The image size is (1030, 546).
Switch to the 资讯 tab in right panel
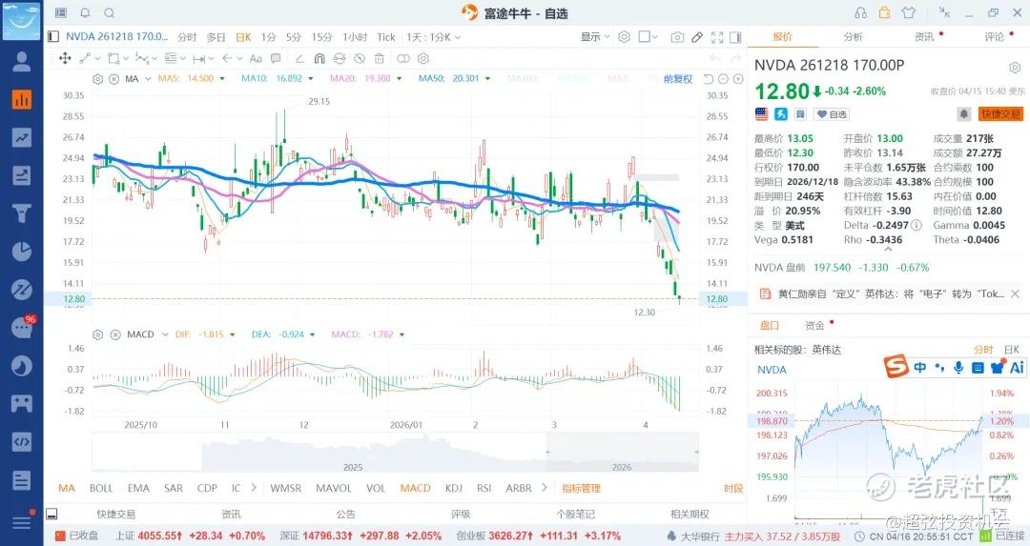point(924,37)
